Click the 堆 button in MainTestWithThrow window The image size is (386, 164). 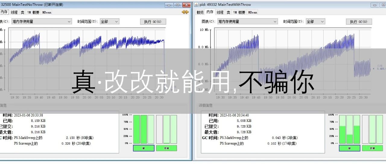[x=350, y=148]
